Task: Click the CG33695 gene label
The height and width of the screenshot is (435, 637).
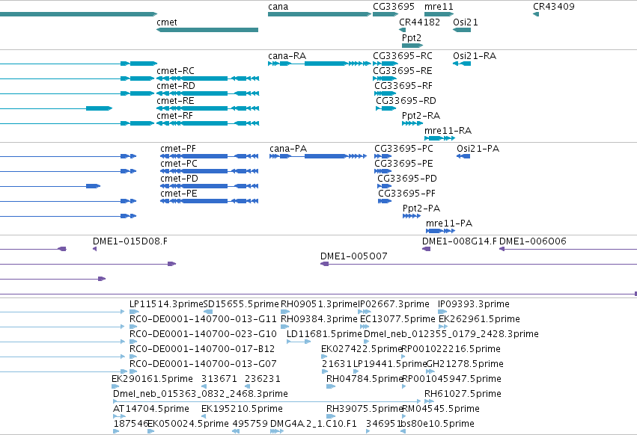Action: point(394,7)
